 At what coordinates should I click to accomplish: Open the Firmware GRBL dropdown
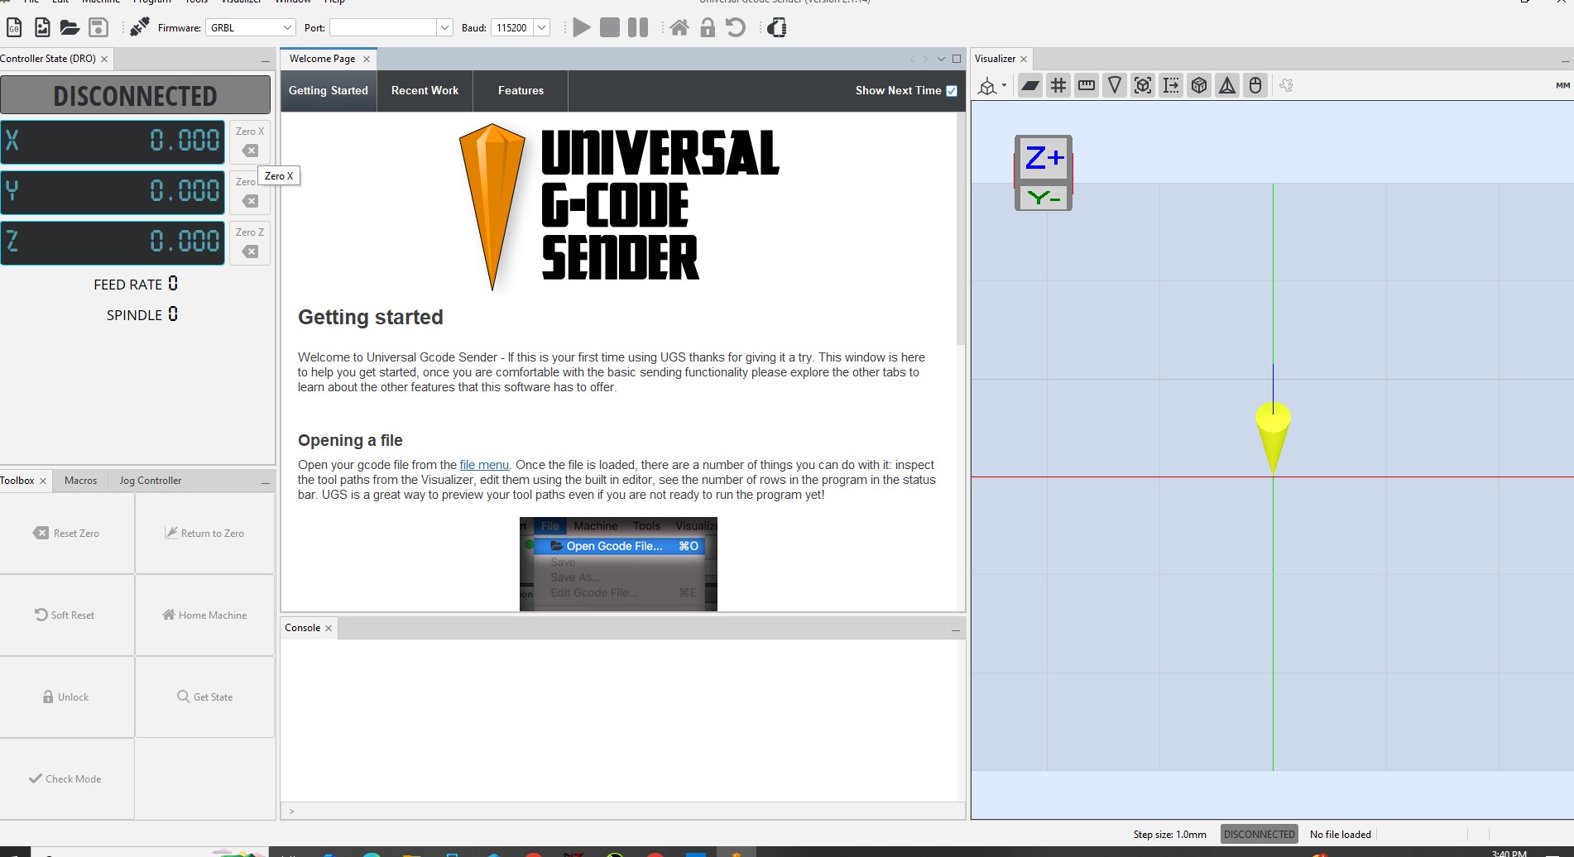(x=251, y=27)
